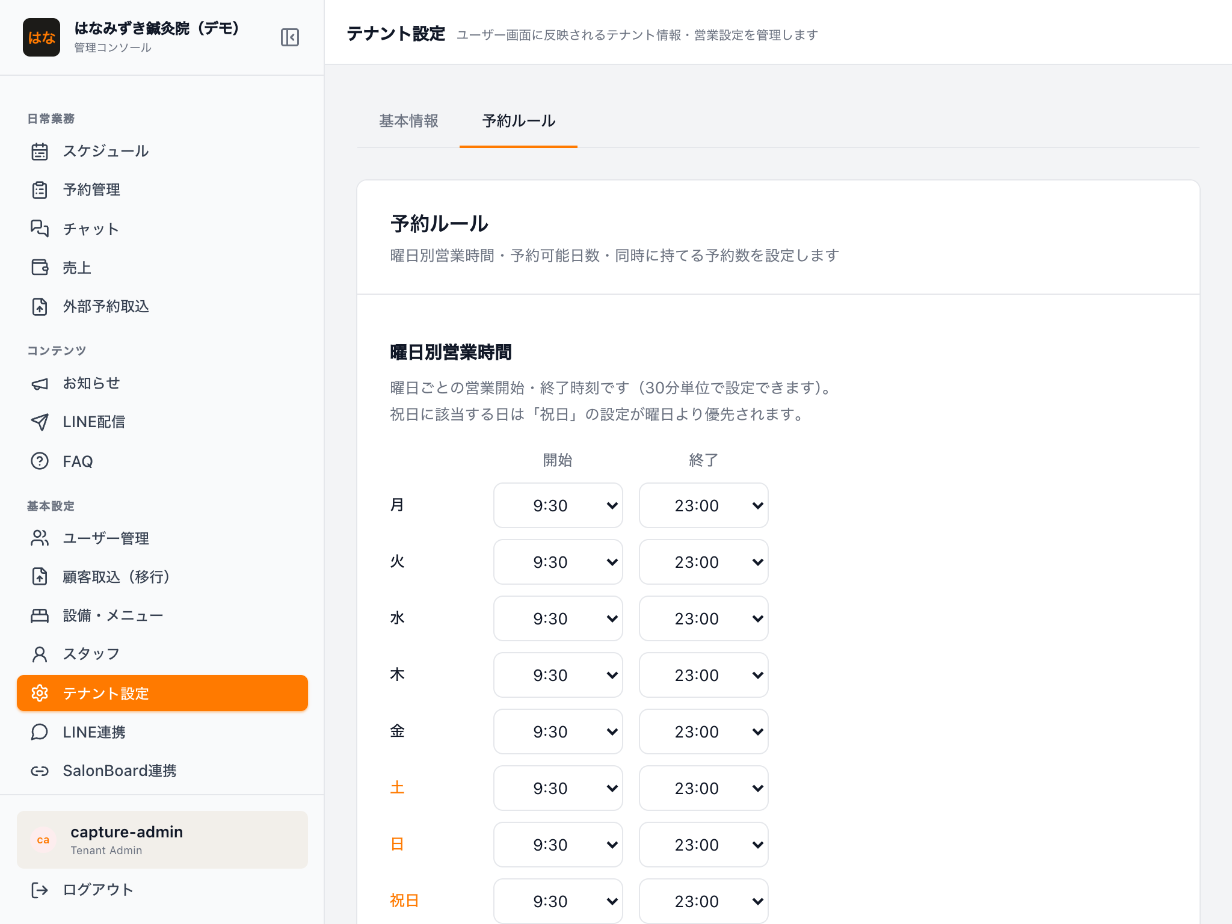
Task: Open Saturday (土) start time dropdown
Action: [x=558, y=788]
